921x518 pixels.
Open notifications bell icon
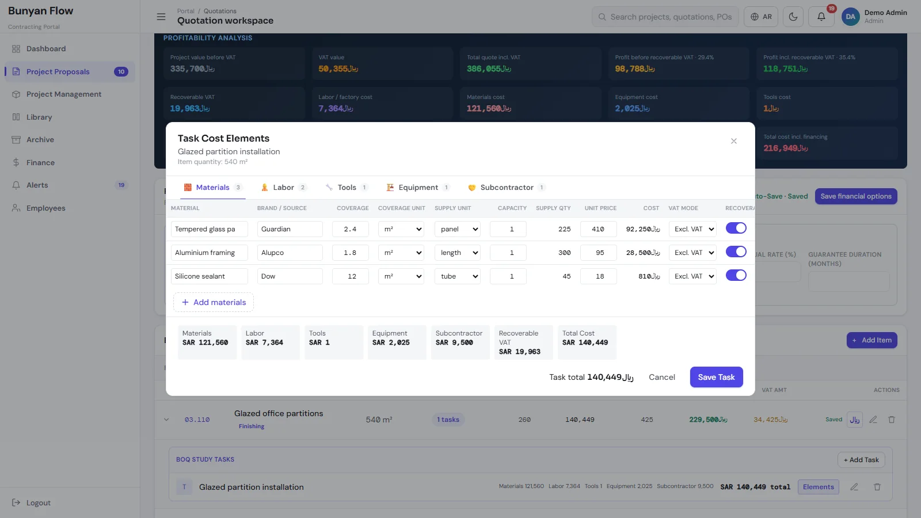click(821, 17)
